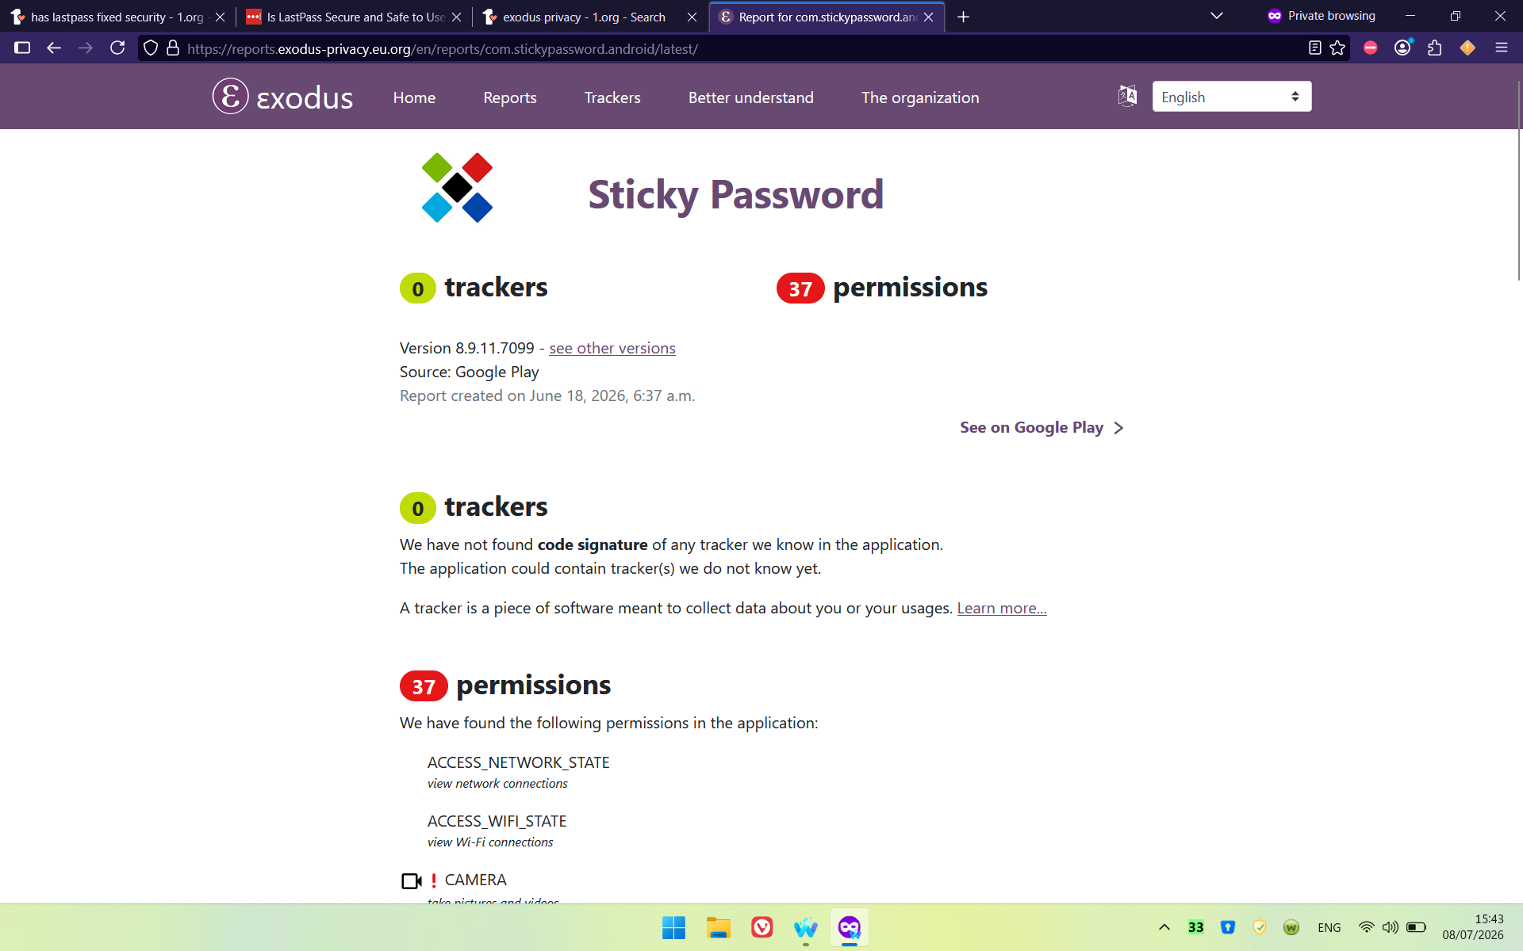Click the address bar URL field

[742, 48]
